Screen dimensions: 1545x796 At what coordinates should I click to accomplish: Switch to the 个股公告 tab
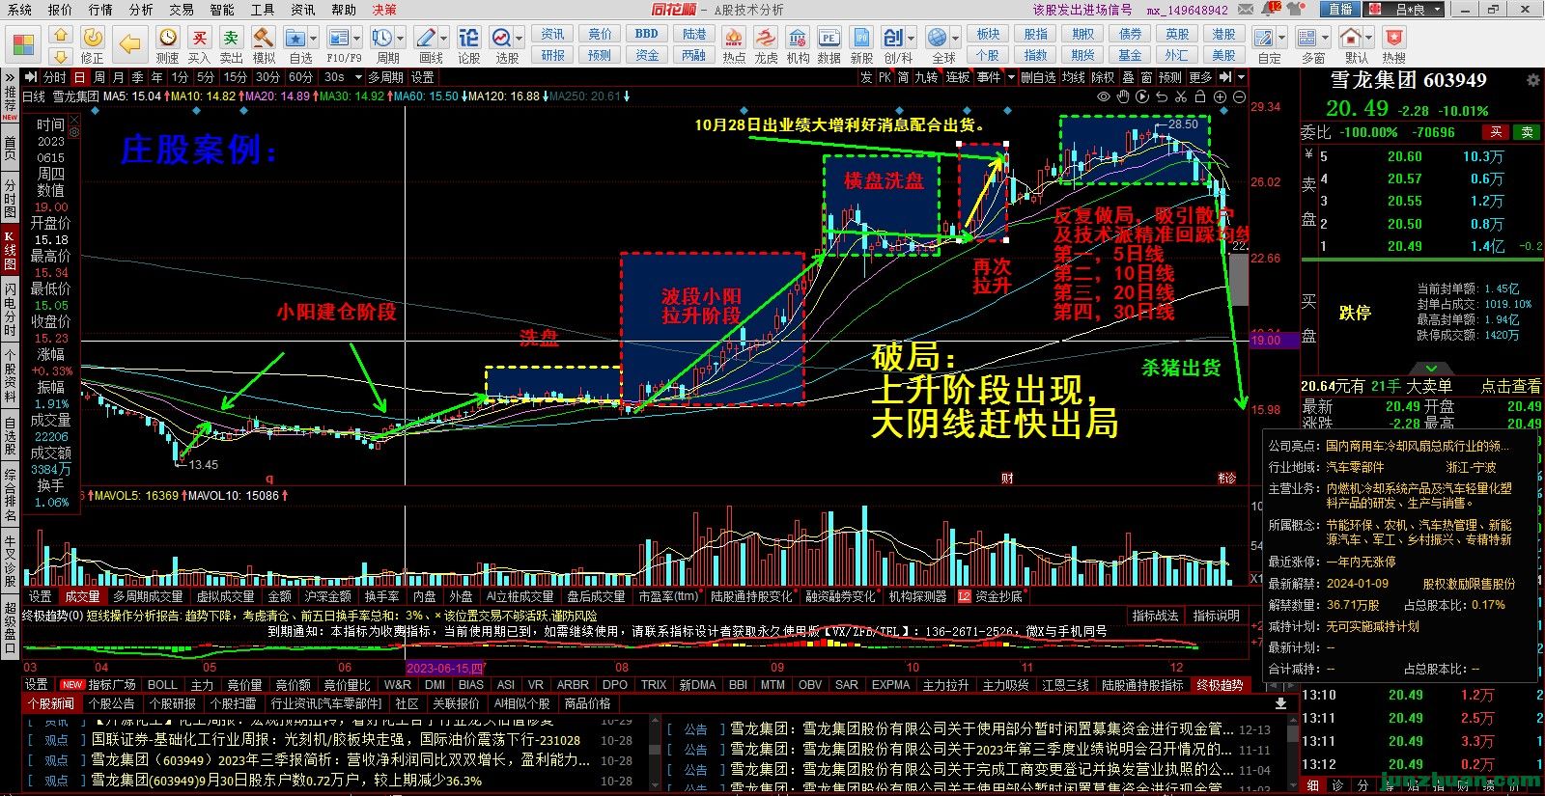pos(111,703)
